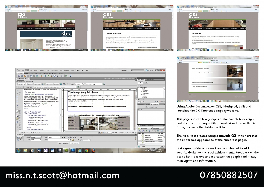This screenshot has width=264, height=187.
Task: Click the Refresh Design View icon
Action: [68, 84]
